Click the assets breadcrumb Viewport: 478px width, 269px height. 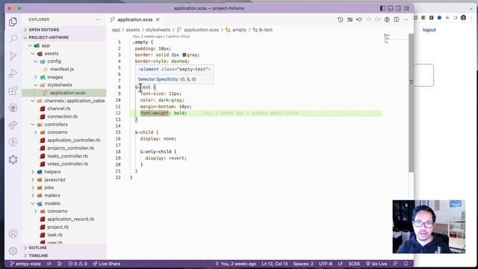point(133,30)
